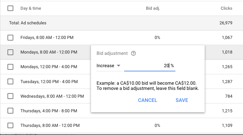The width and height of the screenshot is (243, 135).
Task: Click the 784 clicks value
Action: pos(229,96)
